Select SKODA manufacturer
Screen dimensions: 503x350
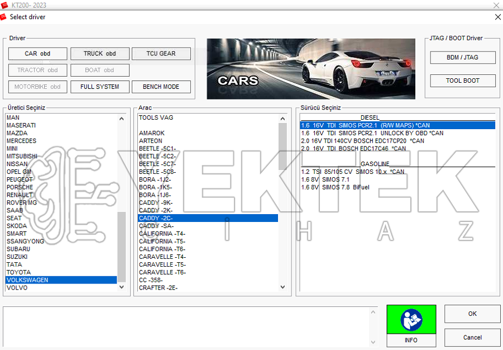[61, 226]
